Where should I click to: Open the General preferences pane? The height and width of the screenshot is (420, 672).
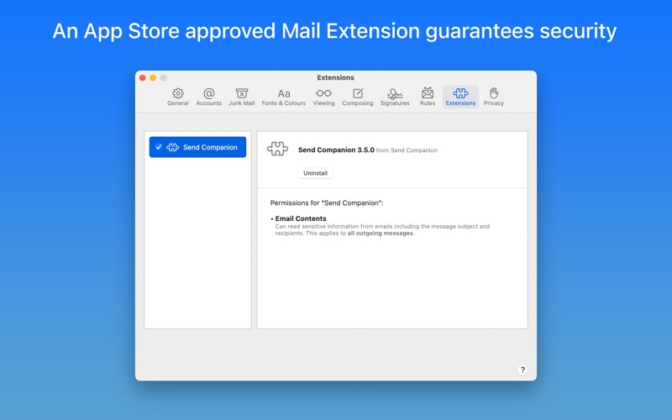coord(178,97)
